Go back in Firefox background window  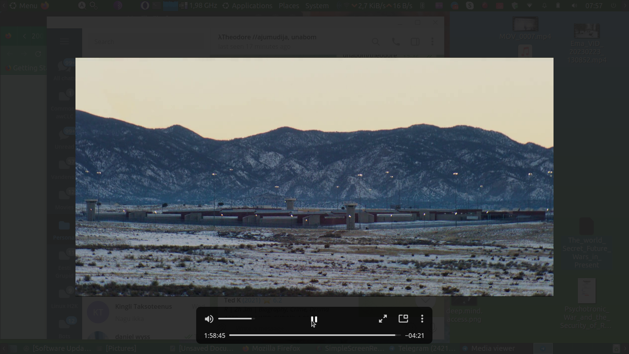coord(10,54)
